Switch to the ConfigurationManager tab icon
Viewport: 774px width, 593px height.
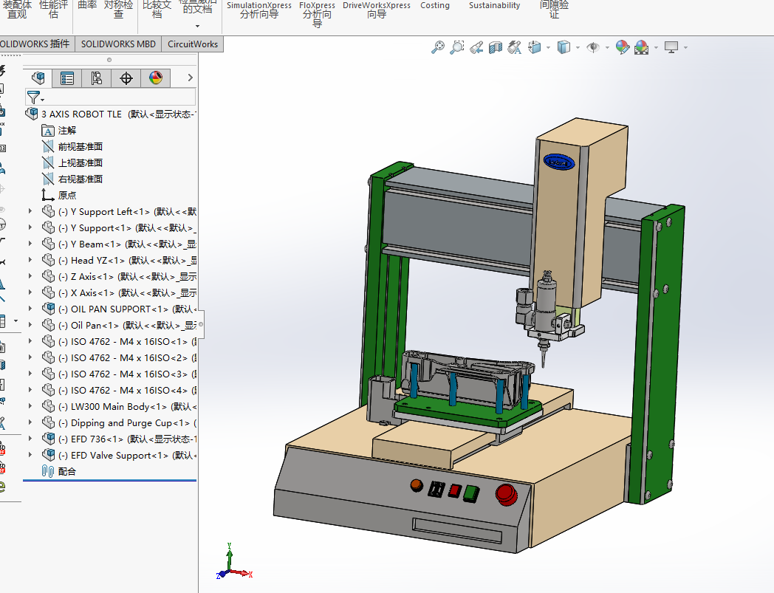pos(97,78)
